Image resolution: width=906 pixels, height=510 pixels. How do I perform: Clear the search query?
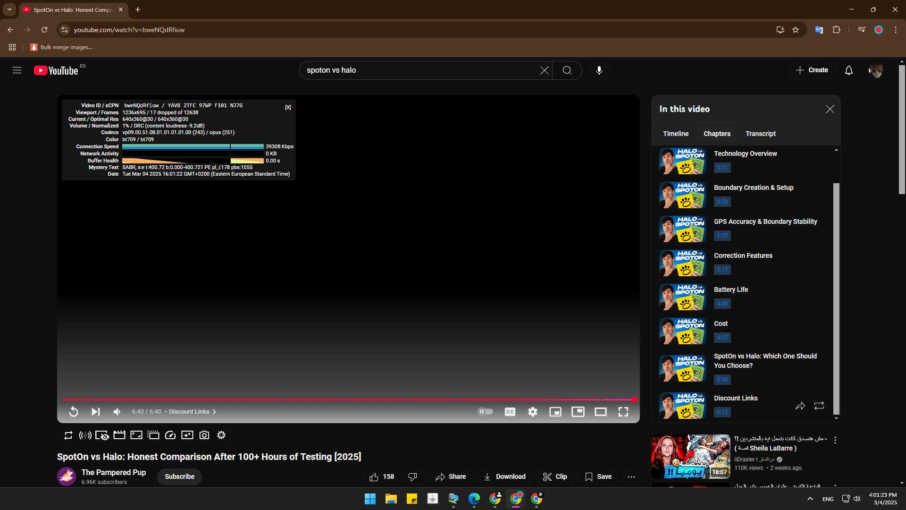[544, 70]
